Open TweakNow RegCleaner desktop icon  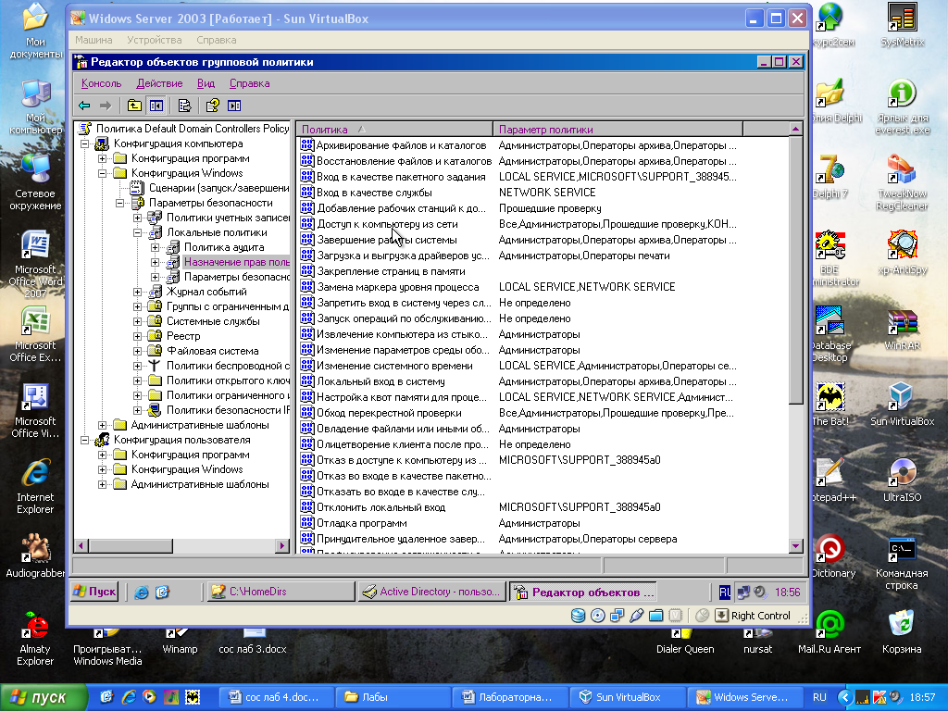pyautogui.click(x=902, y=182)
